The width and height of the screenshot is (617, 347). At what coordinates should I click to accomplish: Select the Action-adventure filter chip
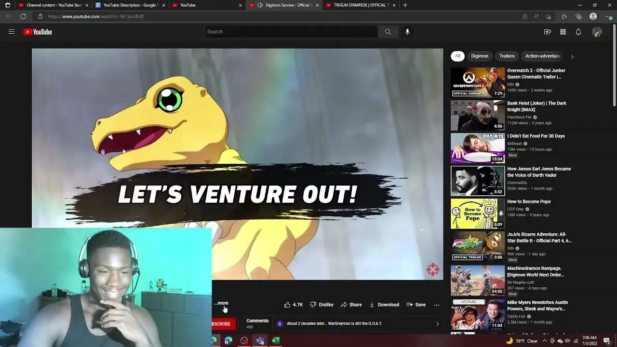pyautogui.click(x=543, y=56)
